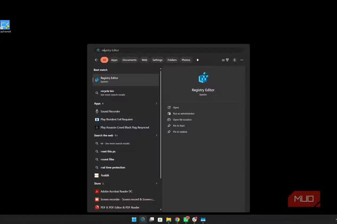Open CapFrameX desktop shortcut
This screenshot has height=224, width=337.
tap(5, 26)
